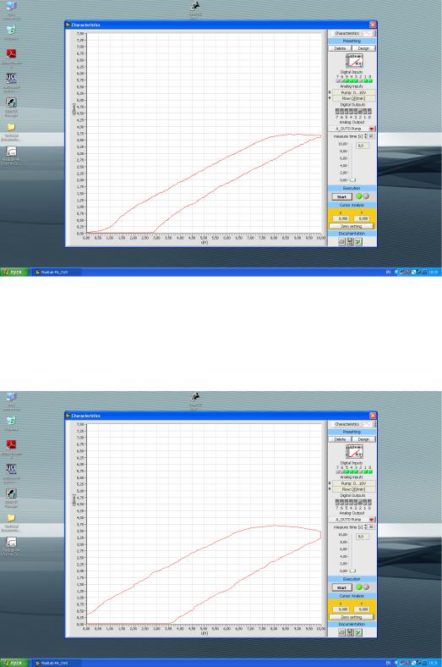This screenshot has width=442, height=667.
Task: Click curve legend next to Characteristics, lower window
Action: [x=368, y=424]
